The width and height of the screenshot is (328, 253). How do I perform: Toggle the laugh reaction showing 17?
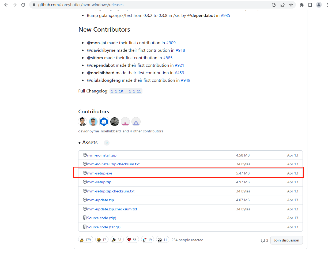pos(102,240)
